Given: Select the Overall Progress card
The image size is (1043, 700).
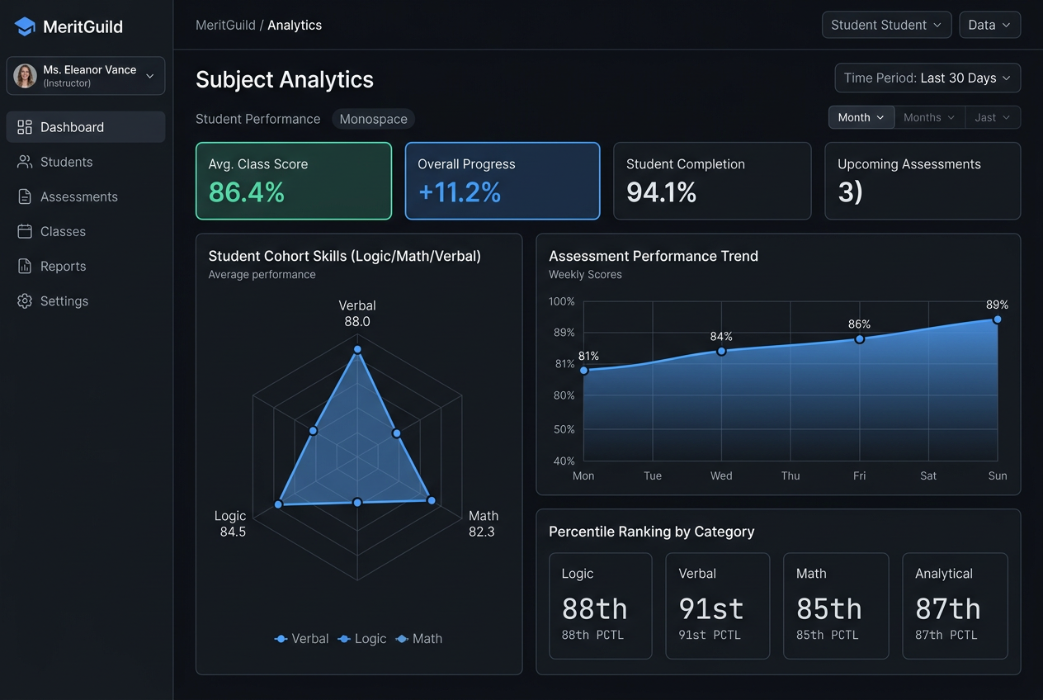Looking at the screenshot, I should pos(503,181).
